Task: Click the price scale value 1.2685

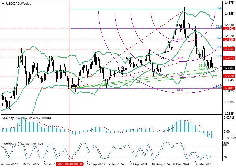Action: tap(229, 114)
